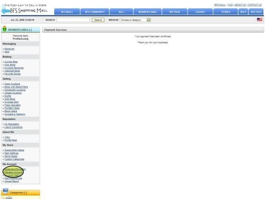
Task: Click the US flag language icon
Action: click(x=260, y=19)
